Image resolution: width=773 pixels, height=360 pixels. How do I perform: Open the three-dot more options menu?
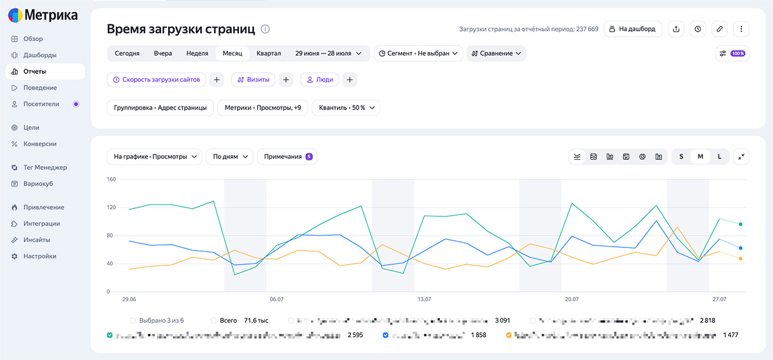click(741, 29)
